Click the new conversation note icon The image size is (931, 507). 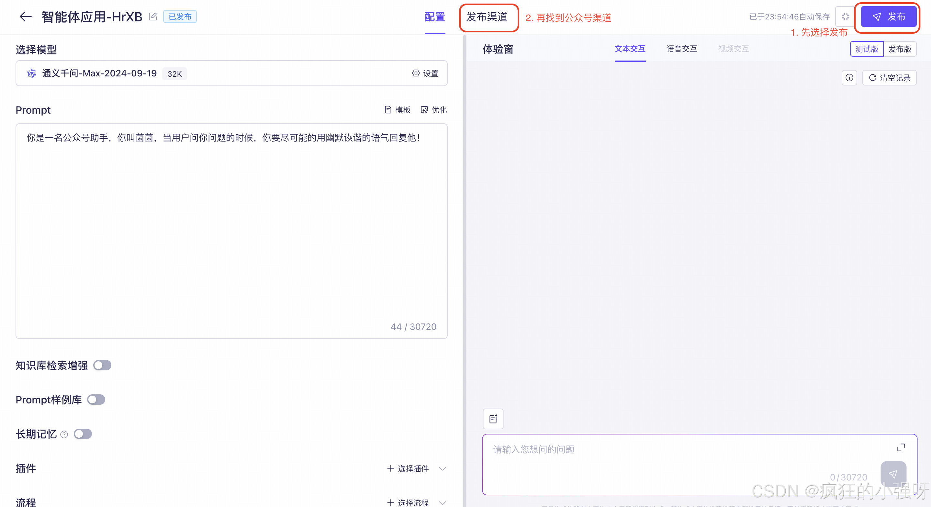[x=493, y=419]
